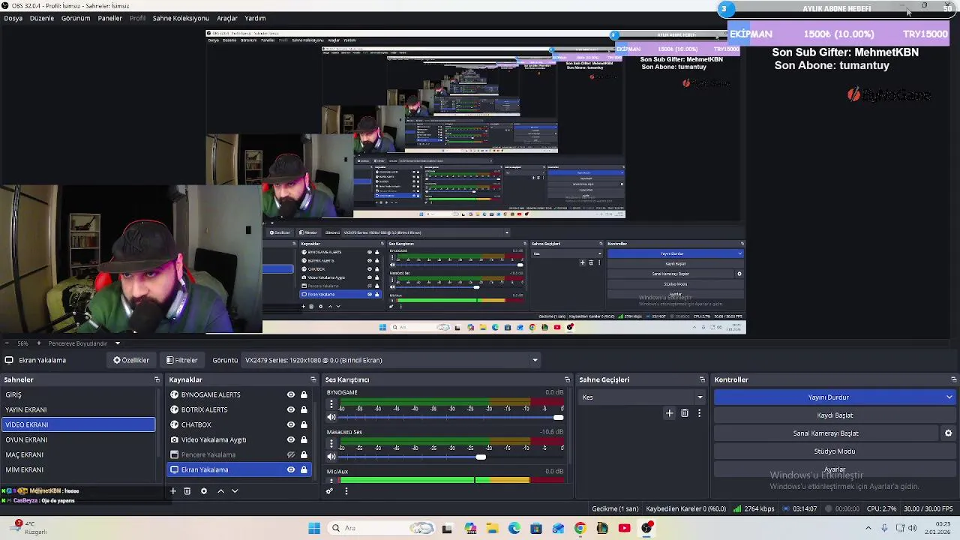Enable Stüdyo Modu
This screenshot has height=540, width=960.
click(x=835, y=451)
